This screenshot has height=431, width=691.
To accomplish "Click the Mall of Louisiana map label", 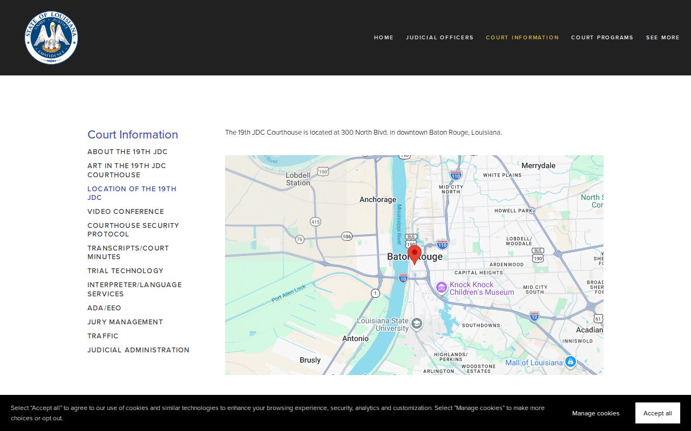I will click(534, 363).
